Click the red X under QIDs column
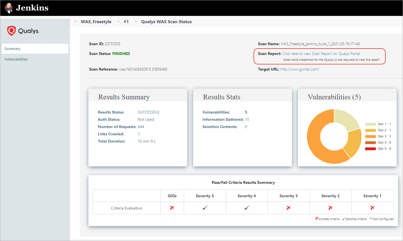Image resolution: width=403 pixels, height=241 pixels. pyautogui.click(x=172, y=208)
